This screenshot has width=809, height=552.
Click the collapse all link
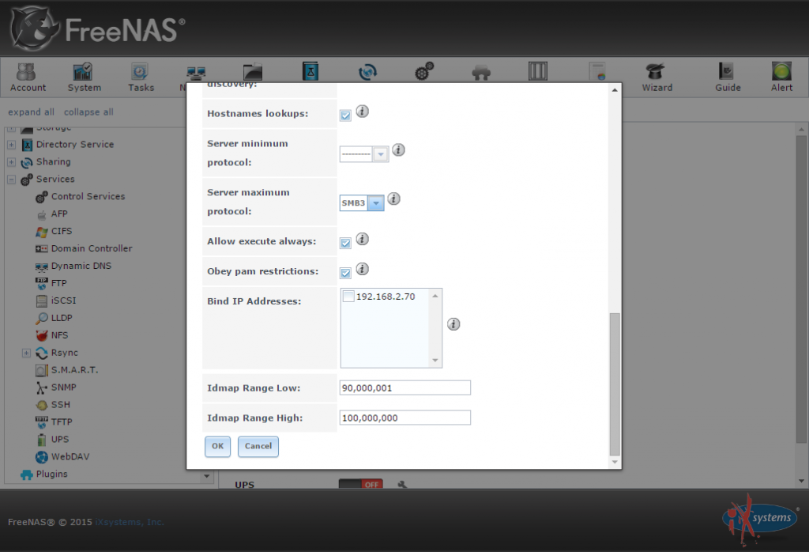click(88, 112)
